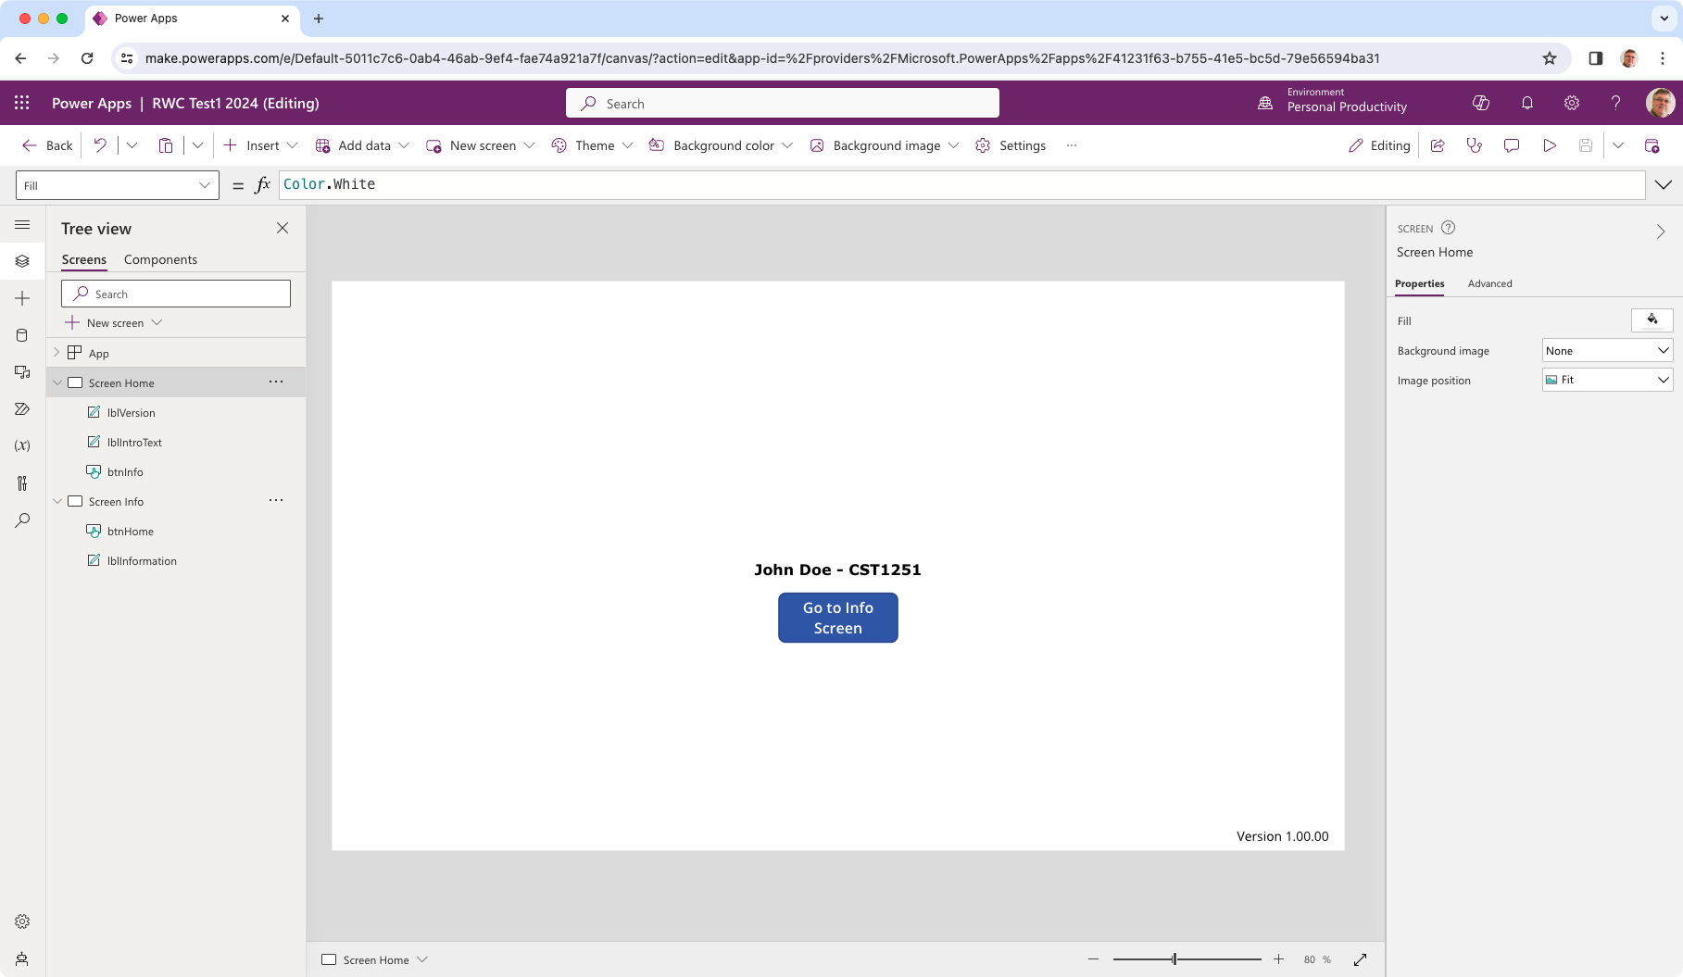Click the Back button in toolbar
The image size is (1683, 977).
pos(47,145)
